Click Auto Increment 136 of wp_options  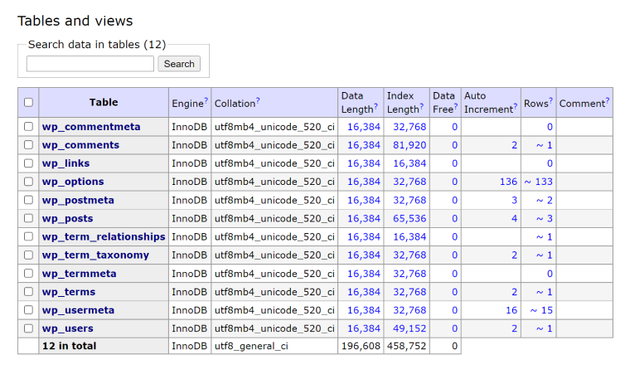click(508, 182)
